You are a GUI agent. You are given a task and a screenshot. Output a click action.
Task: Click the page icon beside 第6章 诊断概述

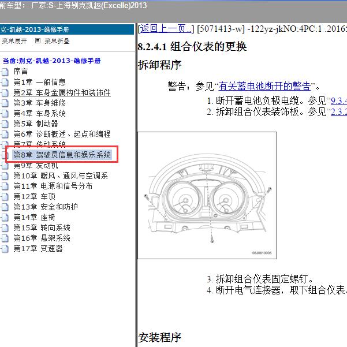[5, 135]
